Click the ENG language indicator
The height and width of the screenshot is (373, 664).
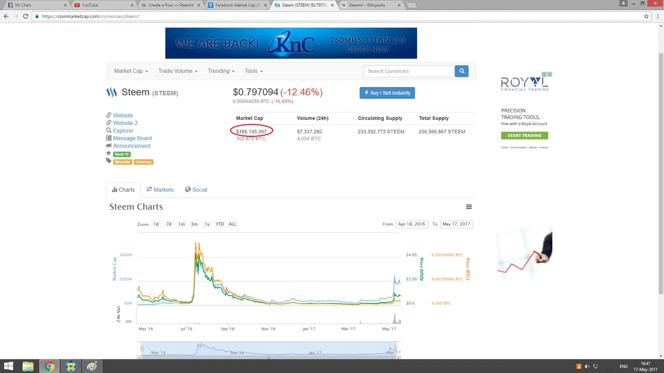(624, 366)
